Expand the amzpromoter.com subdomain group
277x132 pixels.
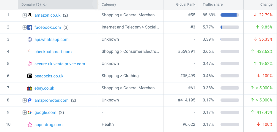[x=25, y=101]
